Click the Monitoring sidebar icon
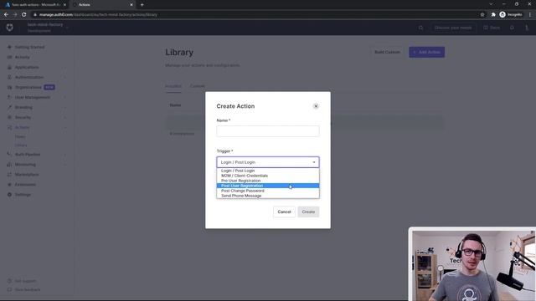Viewport: 536px width, 301px height. click(x=9, y=165)
